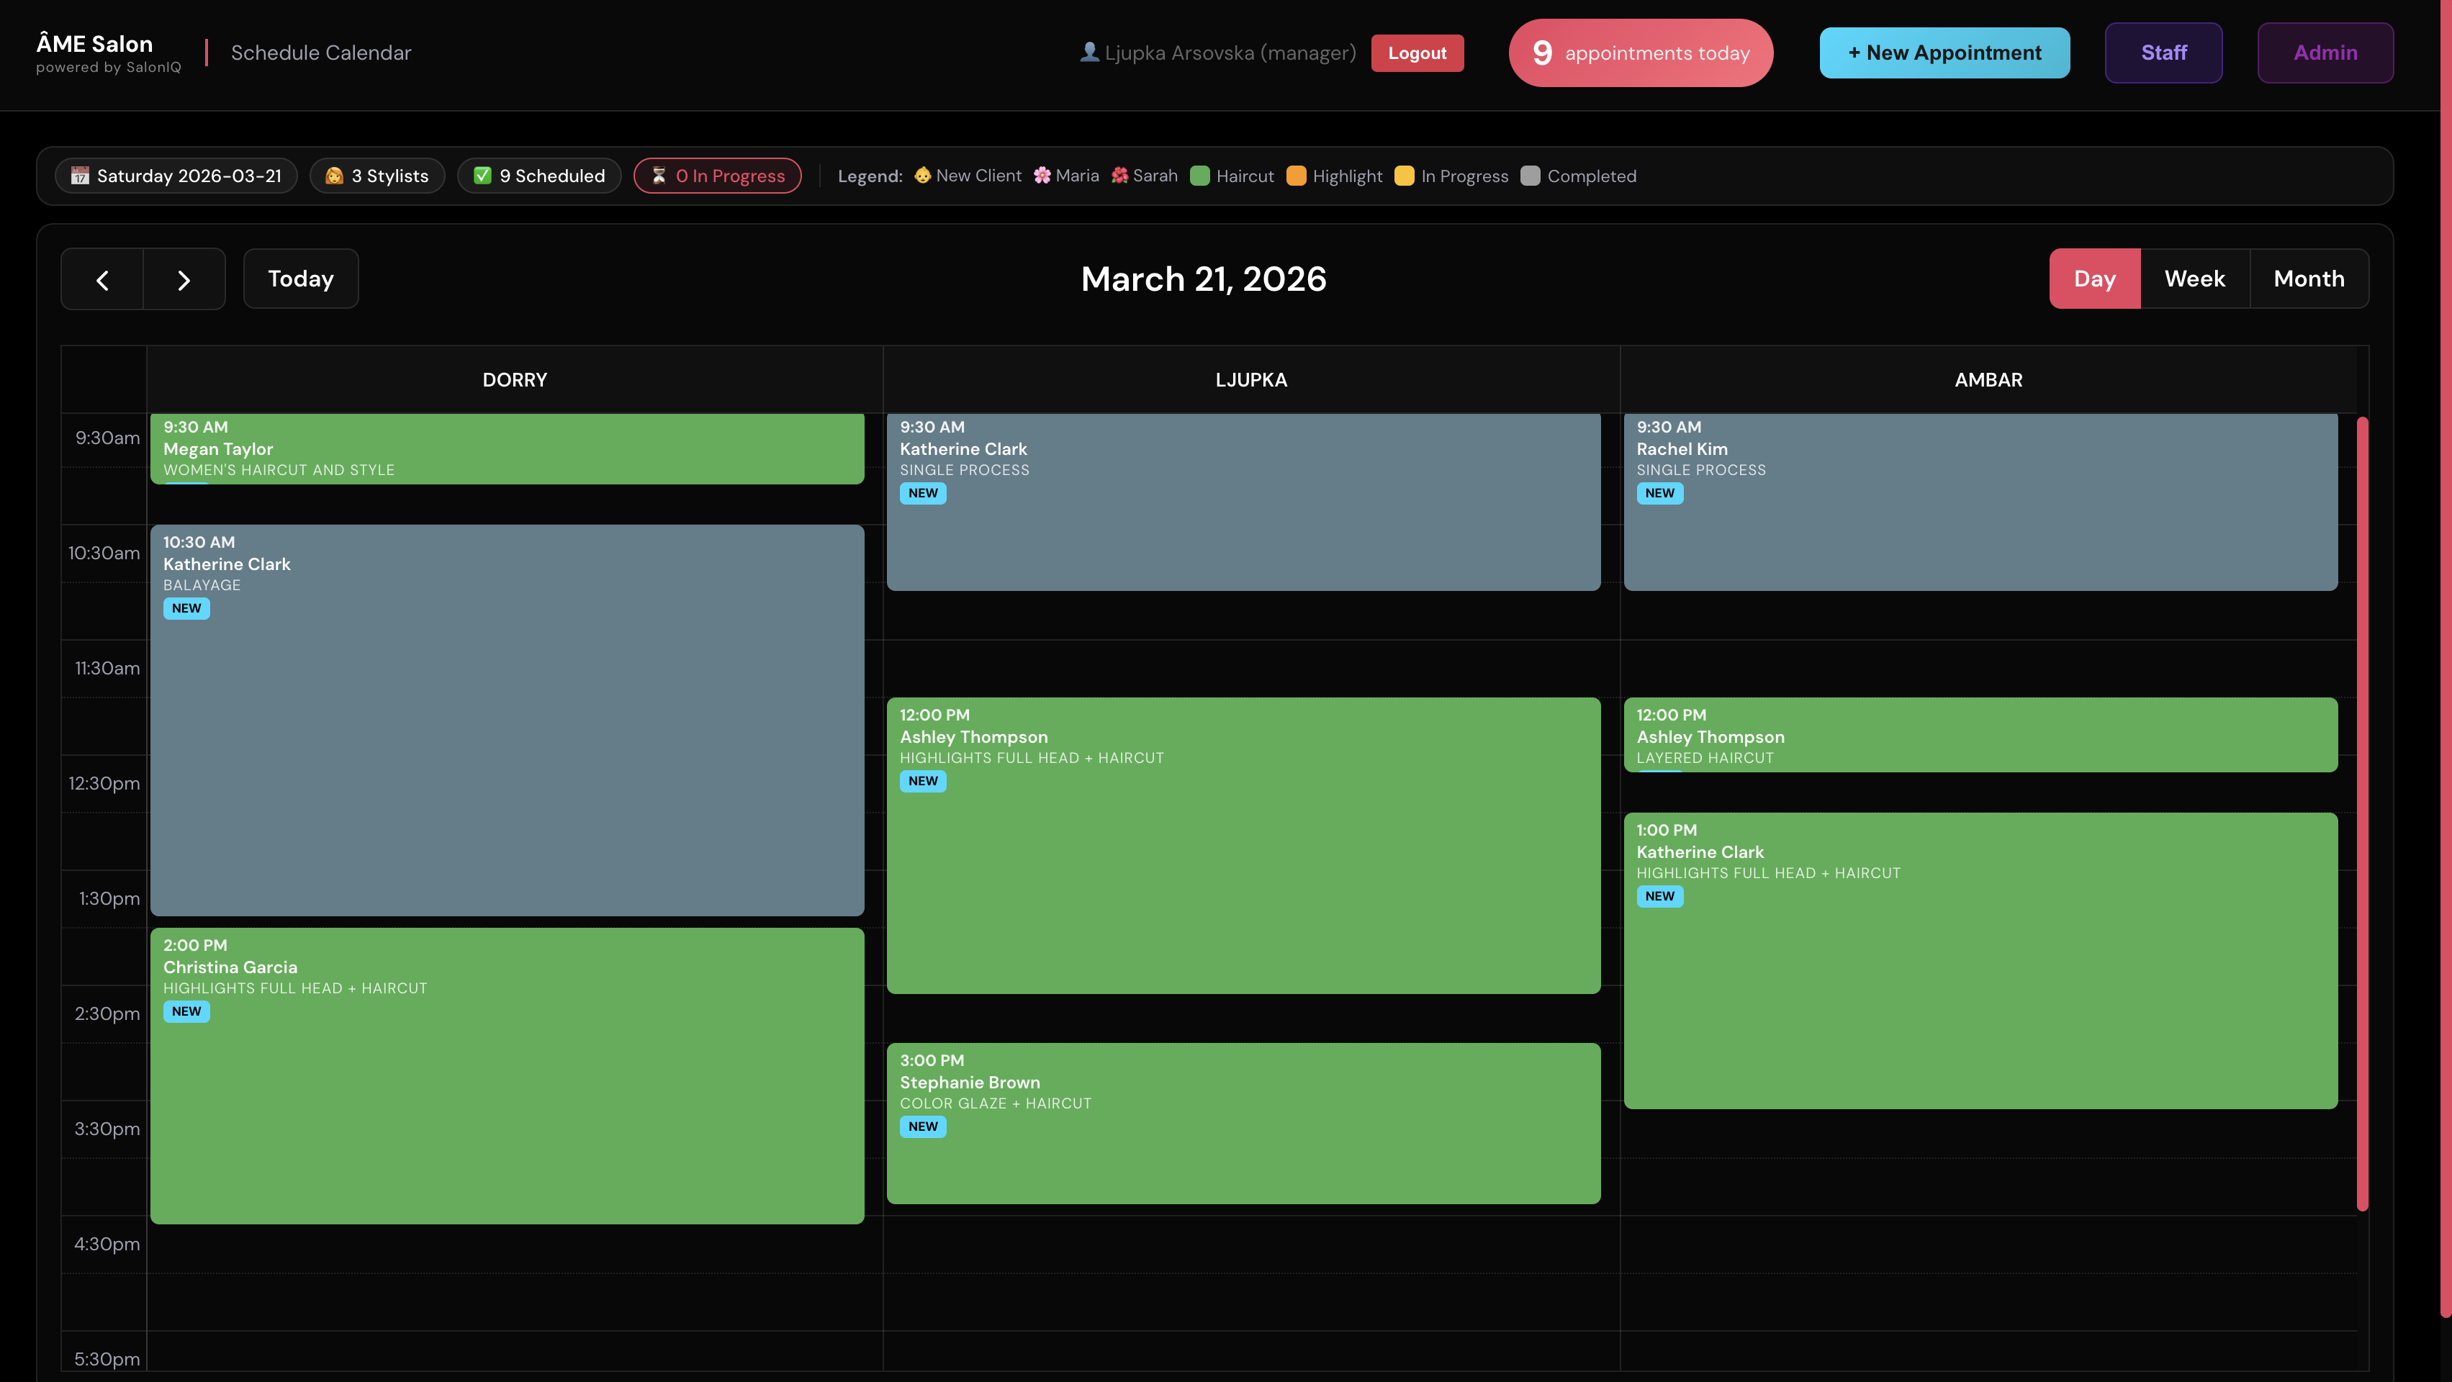The width and height of the screenshot is (2452, 1382).
Task: Click the calendar icon beside Saturday 2026-03-21
Action: (80, 176)
